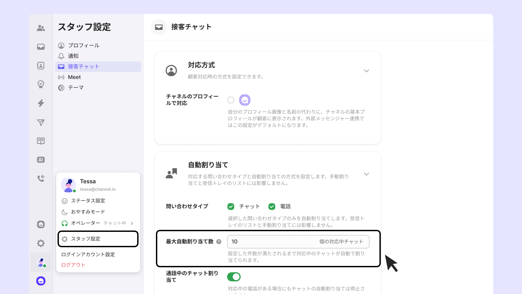Focus the 最大自動割り当て数 input field

[298, 242]
